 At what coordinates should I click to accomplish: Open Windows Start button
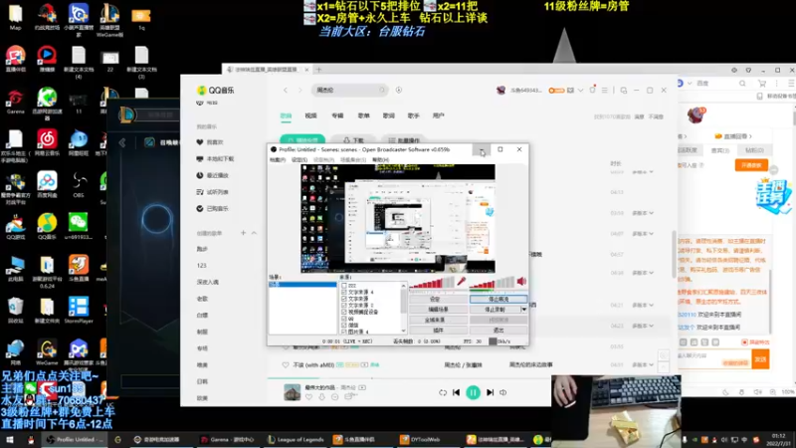point(9,439)
